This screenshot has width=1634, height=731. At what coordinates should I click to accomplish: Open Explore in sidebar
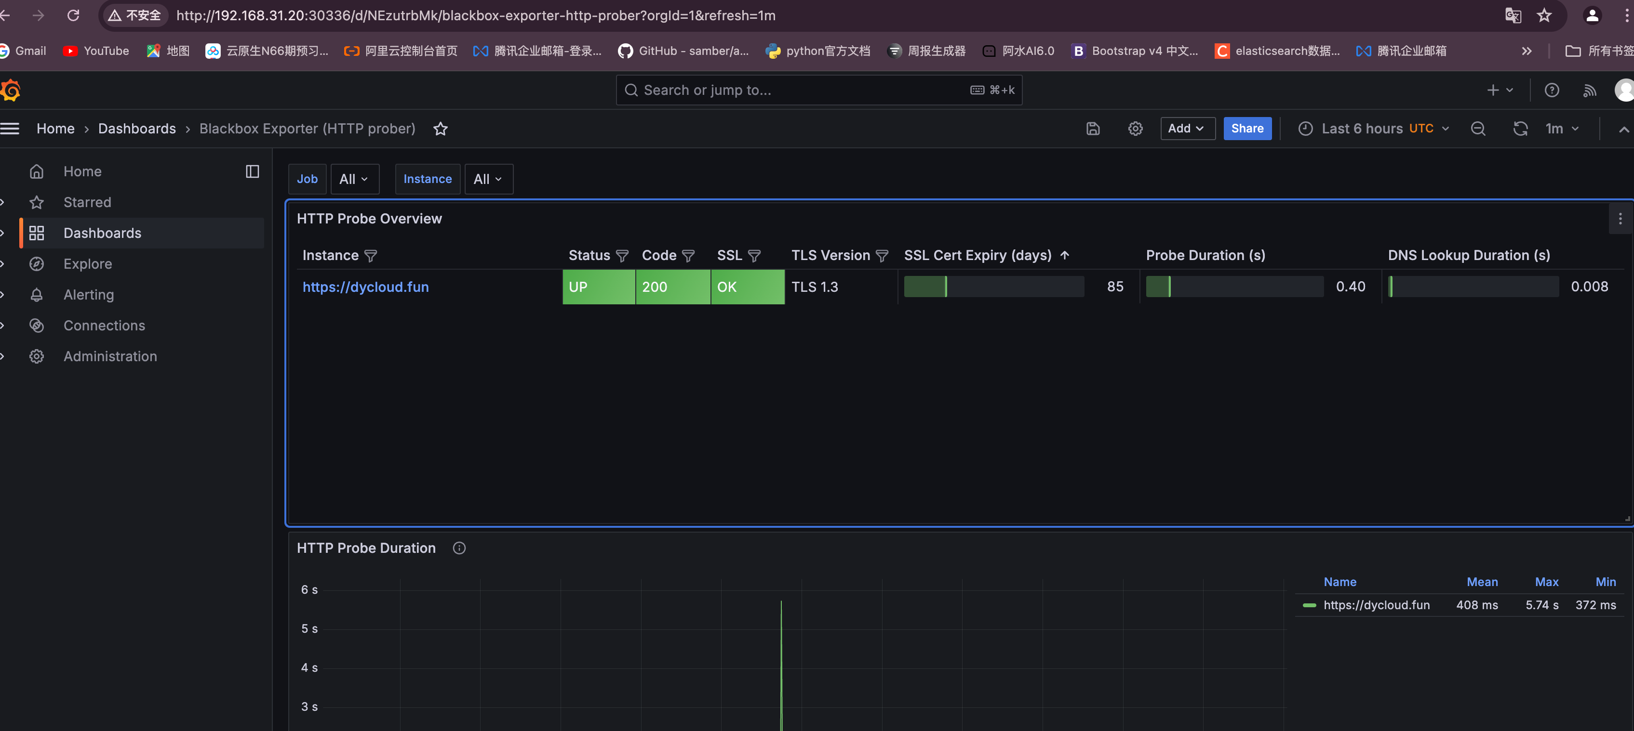coord(88,263)
